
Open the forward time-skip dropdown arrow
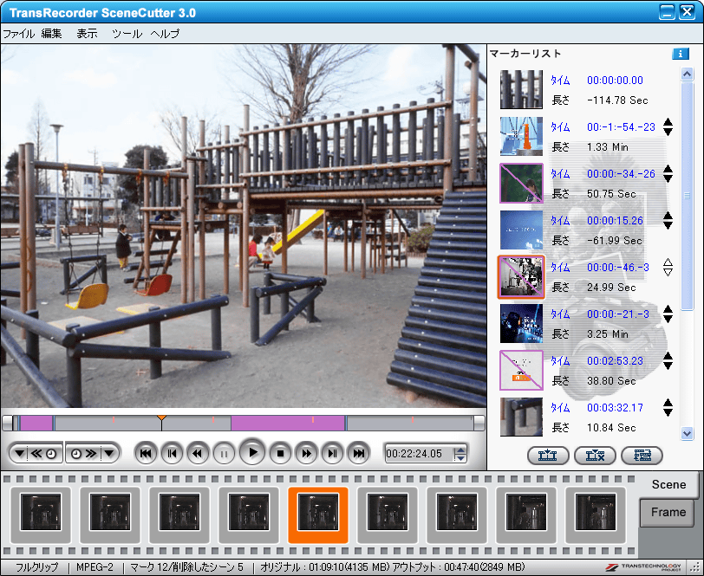click(109, 454)
